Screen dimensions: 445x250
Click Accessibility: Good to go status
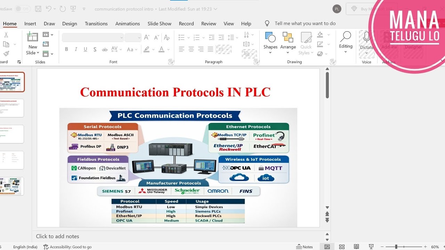coord(67,247)
